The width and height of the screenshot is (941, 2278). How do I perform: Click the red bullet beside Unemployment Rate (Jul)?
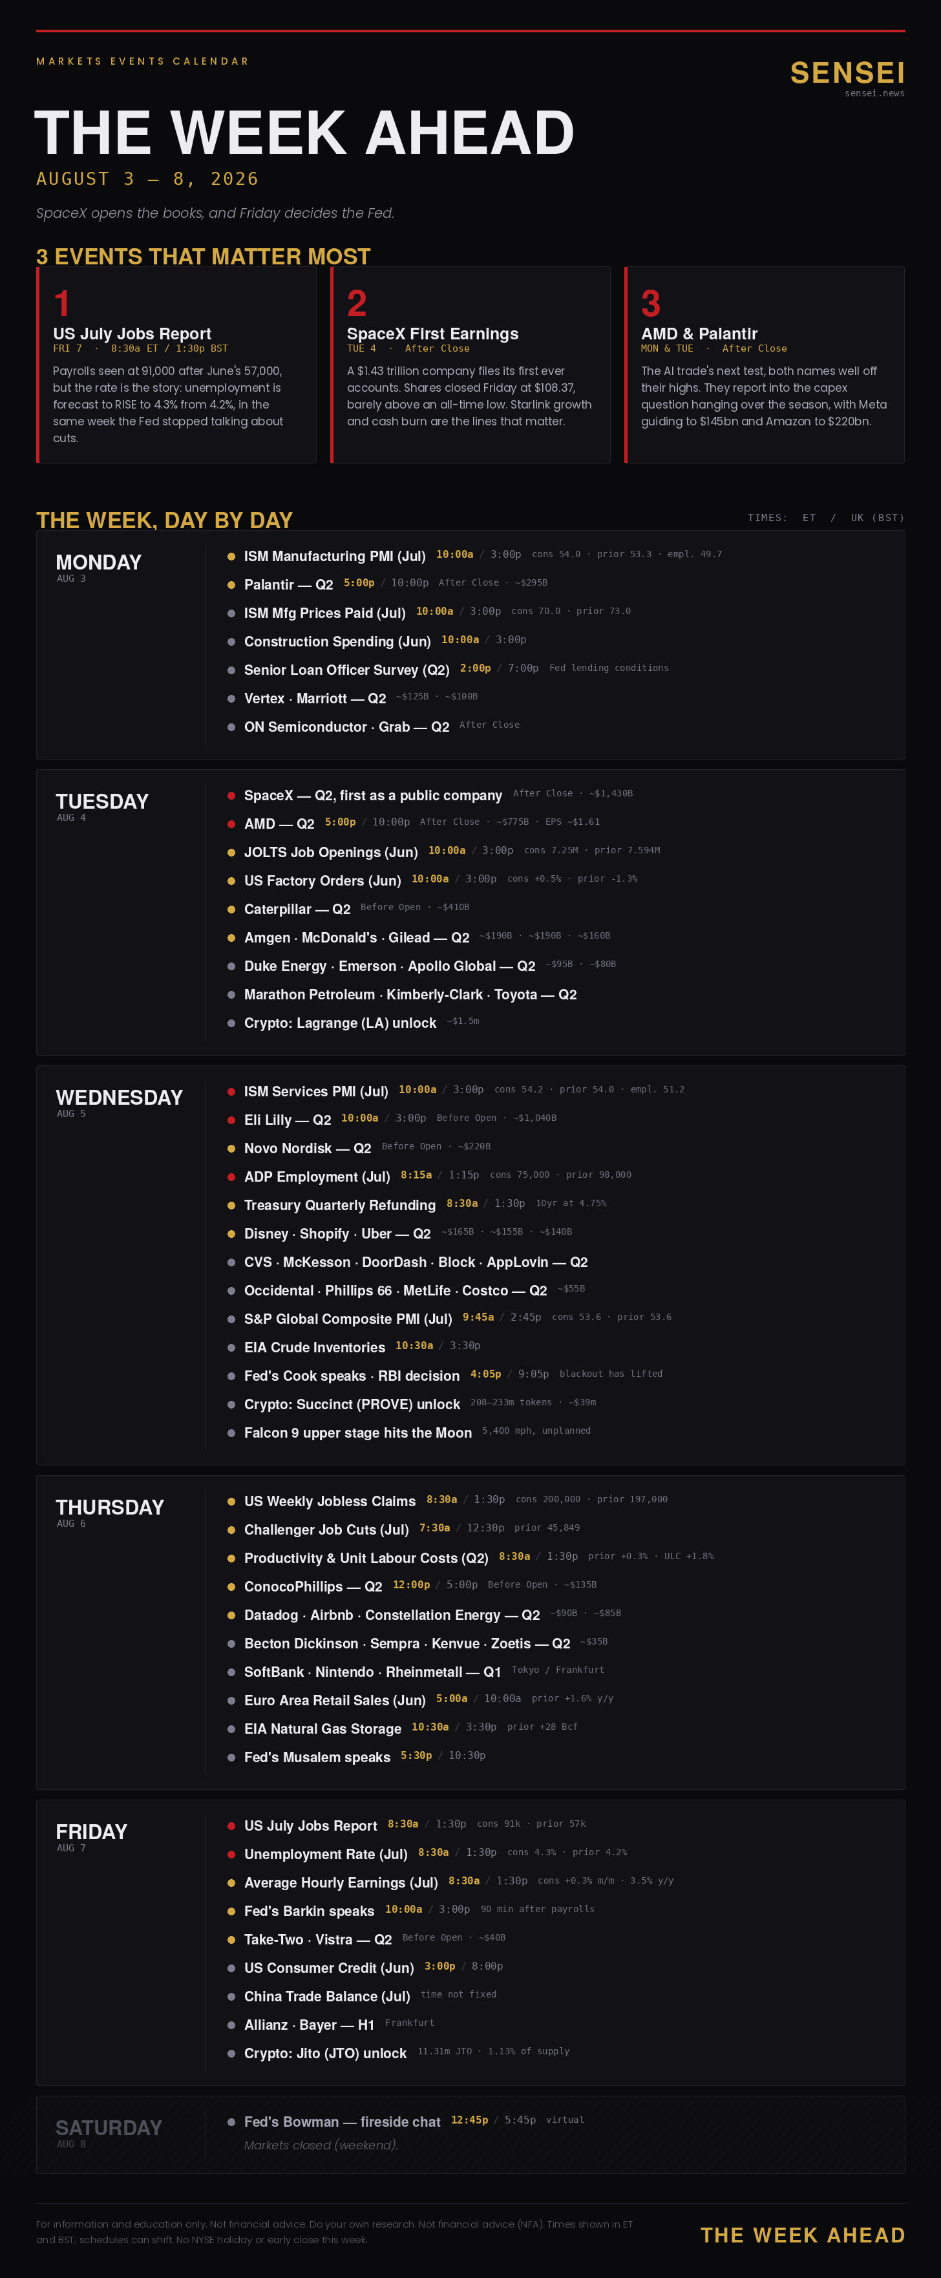(231, 1853)
